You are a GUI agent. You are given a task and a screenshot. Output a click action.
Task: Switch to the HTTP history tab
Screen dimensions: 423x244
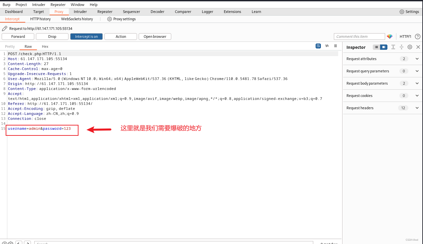(40, 19)
